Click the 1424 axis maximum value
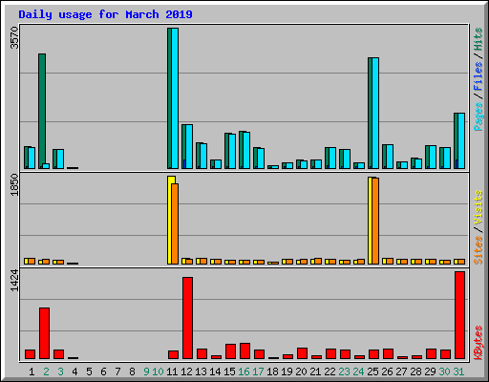The image size is (489, 382). pyautogui.click(x=14, y=280)
